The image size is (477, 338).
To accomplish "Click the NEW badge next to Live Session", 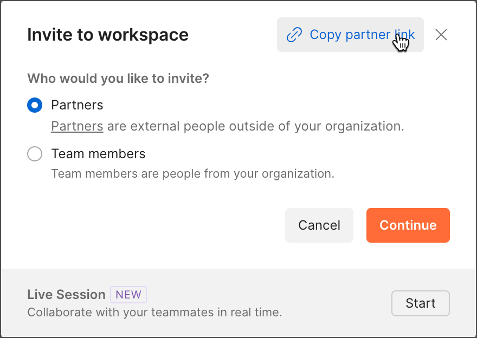I will click(x=128, y=295).
